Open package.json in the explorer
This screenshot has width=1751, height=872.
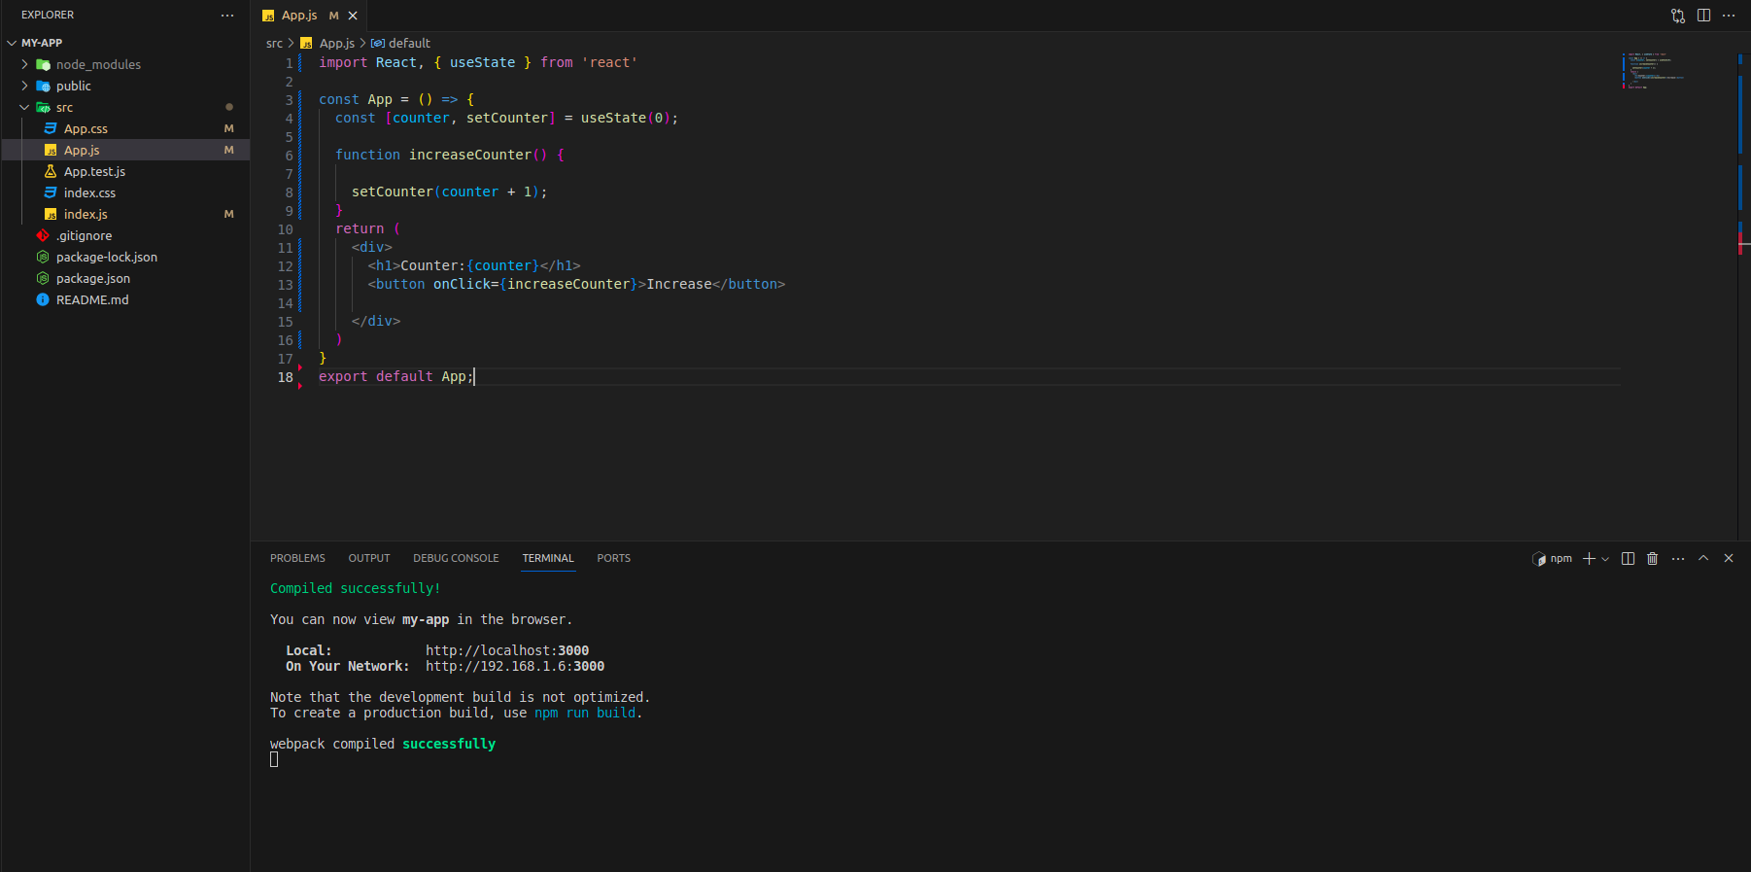coord(92,279)
